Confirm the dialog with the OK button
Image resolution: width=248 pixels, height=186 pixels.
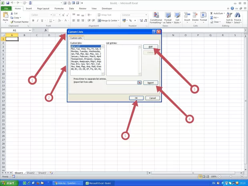pyautogui.click(x=136, y=98)
